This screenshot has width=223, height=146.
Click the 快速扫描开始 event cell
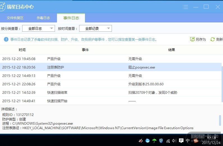coord(57,101)
